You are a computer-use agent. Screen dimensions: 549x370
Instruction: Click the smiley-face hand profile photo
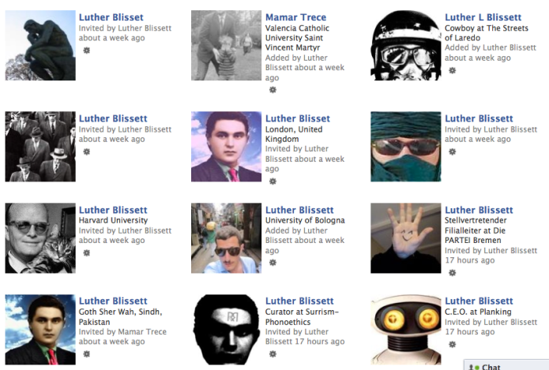(x=406, y=238)
